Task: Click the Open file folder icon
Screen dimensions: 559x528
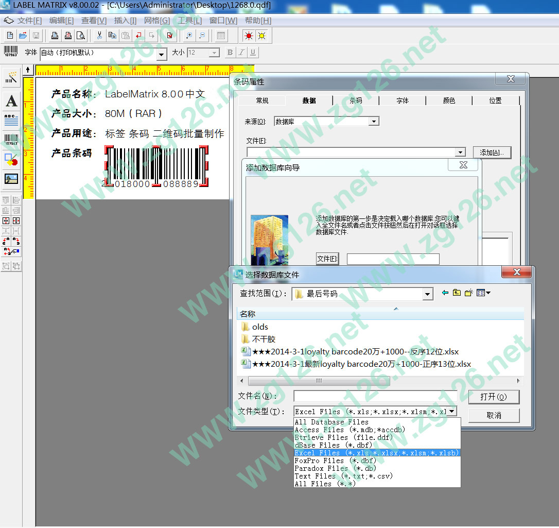Action: click(23, 36)
